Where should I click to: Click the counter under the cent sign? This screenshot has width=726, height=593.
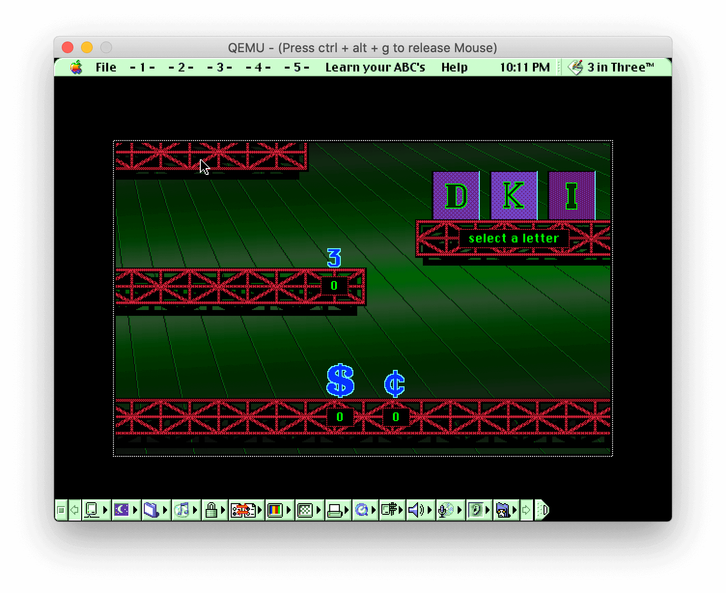coord(396,417)
